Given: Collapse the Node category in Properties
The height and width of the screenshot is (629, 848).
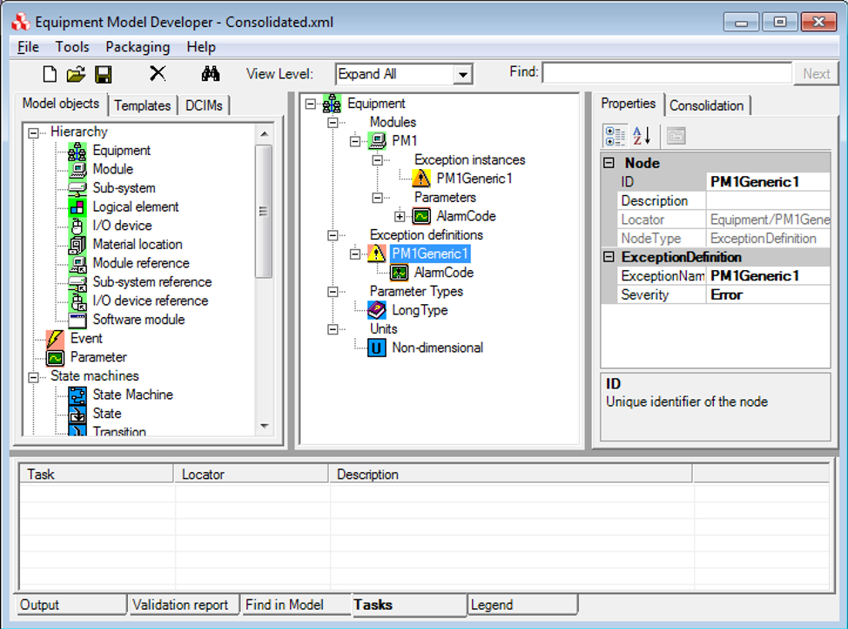Looking at the screenshot, I should pyautogui.click(x=609, y=163).
